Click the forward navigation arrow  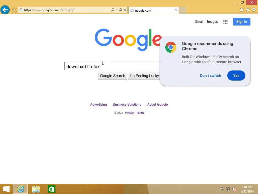(14, 10)
